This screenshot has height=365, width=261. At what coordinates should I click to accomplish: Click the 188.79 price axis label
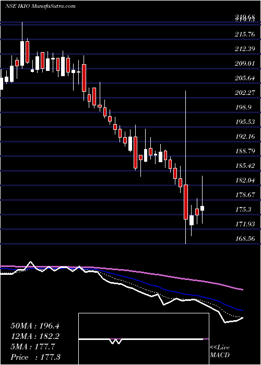coord(244,151)
